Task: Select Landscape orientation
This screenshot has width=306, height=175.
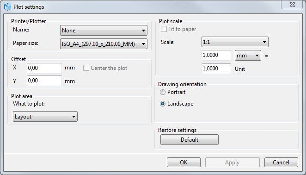Action: [163, 104]
